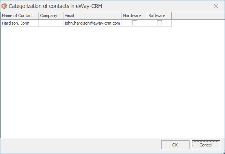Click the eWay-CRM logo in title bar
The height and width of the screenshot is (154, 225).
click(x=4, y=6)
